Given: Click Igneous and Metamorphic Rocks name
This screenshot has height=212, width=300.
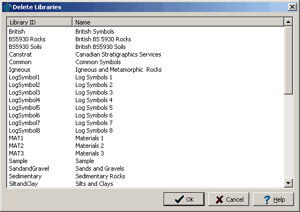Looking at the screenshot, I should click(118, 70).
